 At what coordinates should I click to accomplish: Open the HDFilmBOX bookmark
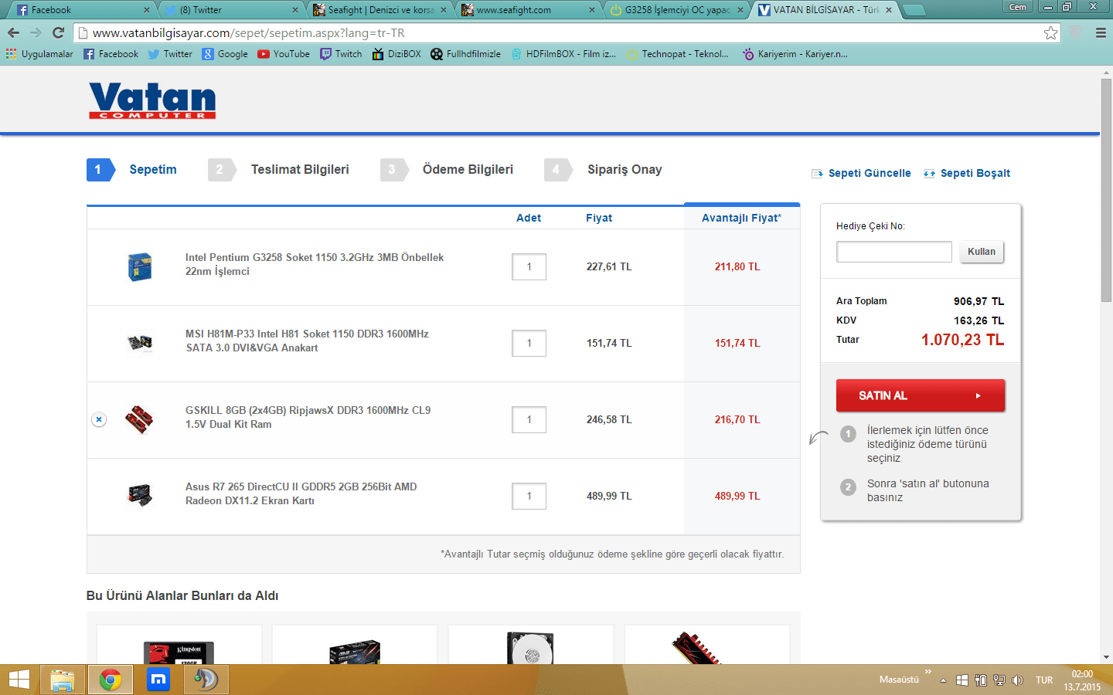(x=563, y=54)
